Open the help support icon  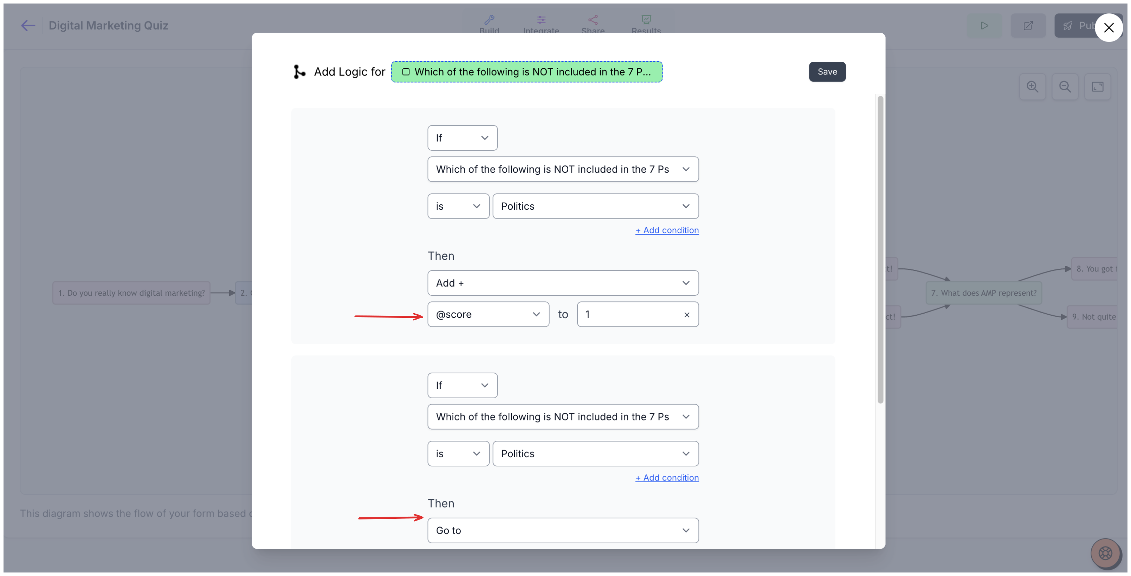pos(1105,553)
